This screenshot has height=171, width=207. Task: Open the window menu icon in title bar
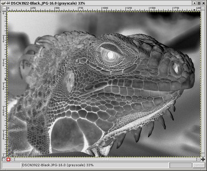3,3
